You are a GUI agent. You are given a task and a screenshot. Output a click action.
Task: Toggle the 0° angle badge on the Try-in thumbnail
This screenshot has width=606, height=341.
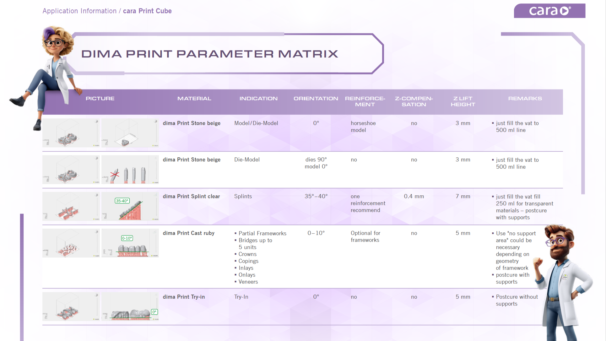coord(154,312)
